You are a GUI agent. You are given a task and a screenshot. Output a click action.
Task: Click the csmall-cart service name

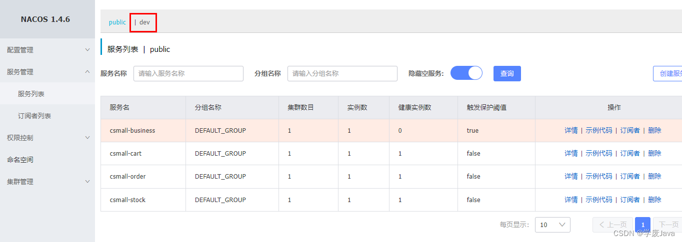tap(125, 153)
